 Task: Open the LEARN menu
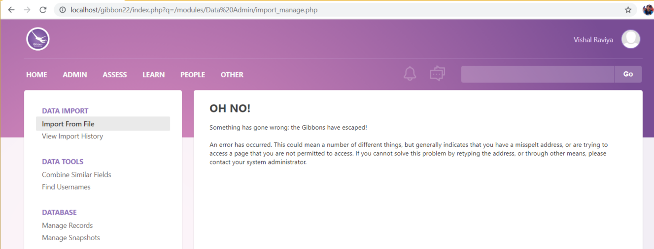(154, 75)
